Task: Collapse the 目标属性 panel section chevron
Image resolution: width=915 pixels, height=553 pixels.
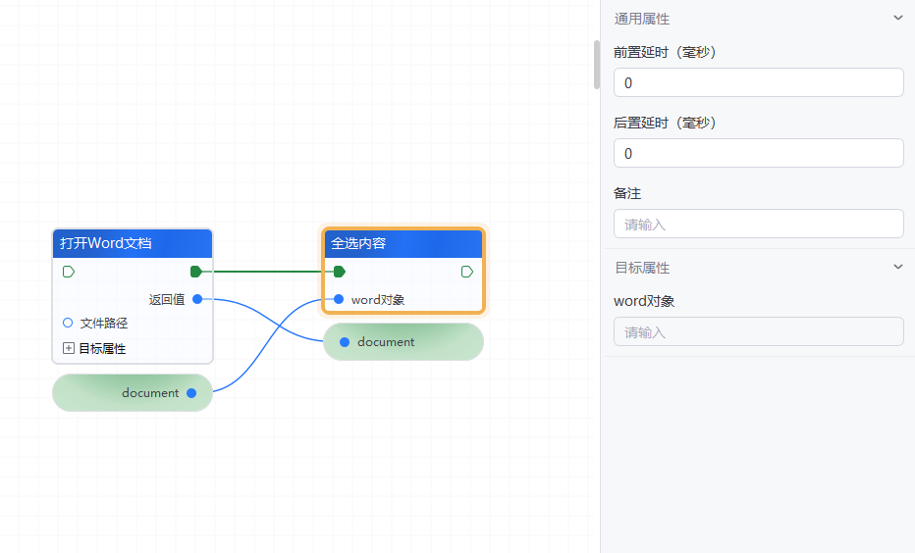Action: [x=897, y=267]
